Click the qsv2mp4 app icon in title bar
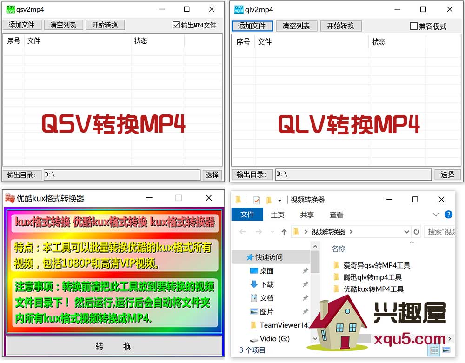Viewport: 465px width, 363px height. (10, 9)
